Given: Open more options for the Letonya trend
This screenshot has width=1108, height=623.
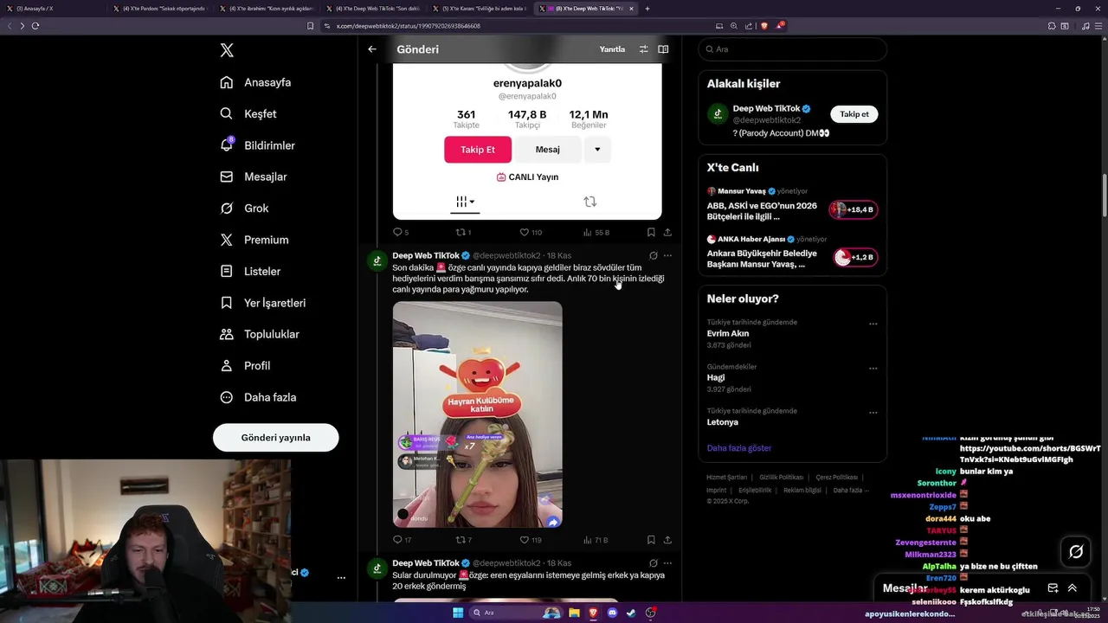Looking at the screenshot, I should point(873,413).
